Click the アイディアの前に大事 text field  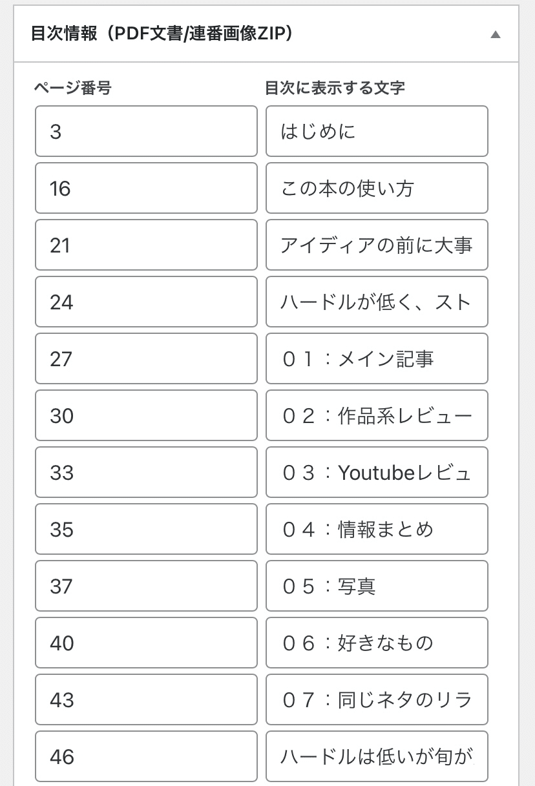[x=377, y=245]
